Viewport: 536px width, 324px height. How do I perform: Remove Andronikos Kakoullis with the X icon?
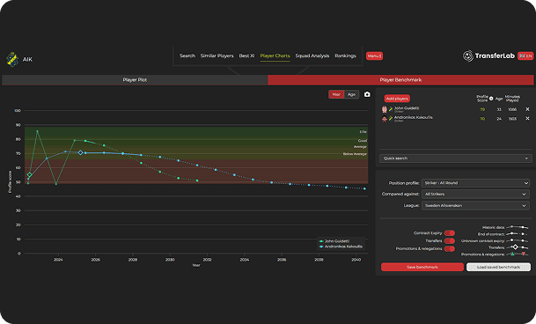click(527, 118)
